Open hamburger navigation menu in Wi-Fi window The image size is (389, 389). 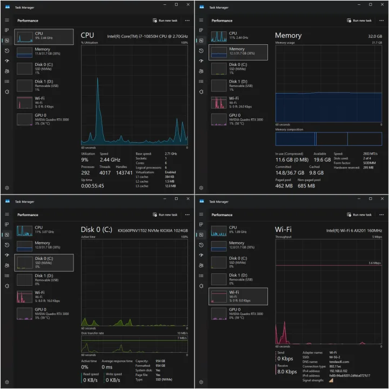click(201, 214)
